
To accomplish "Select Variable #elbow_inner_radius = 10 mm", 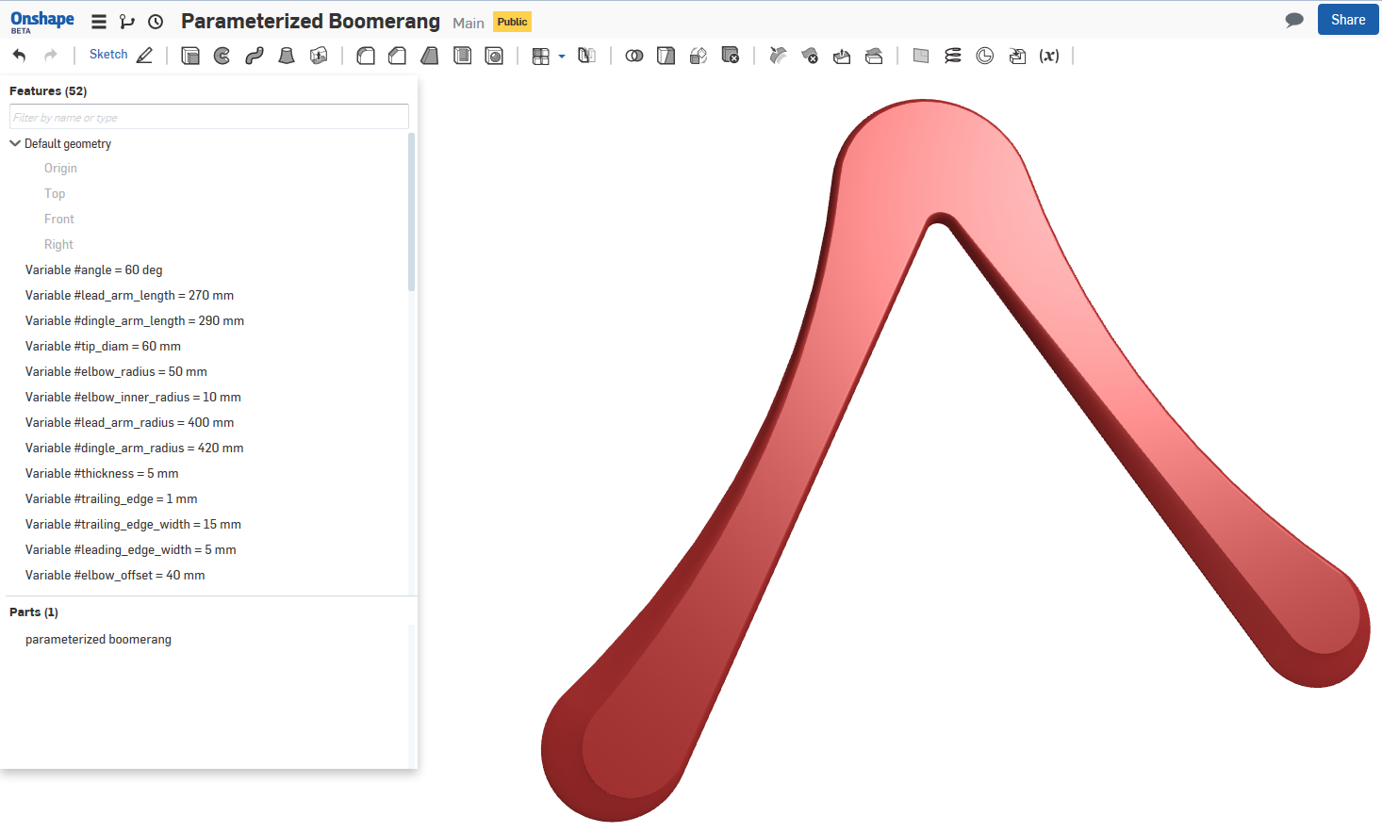I will [x=134, y=397].
